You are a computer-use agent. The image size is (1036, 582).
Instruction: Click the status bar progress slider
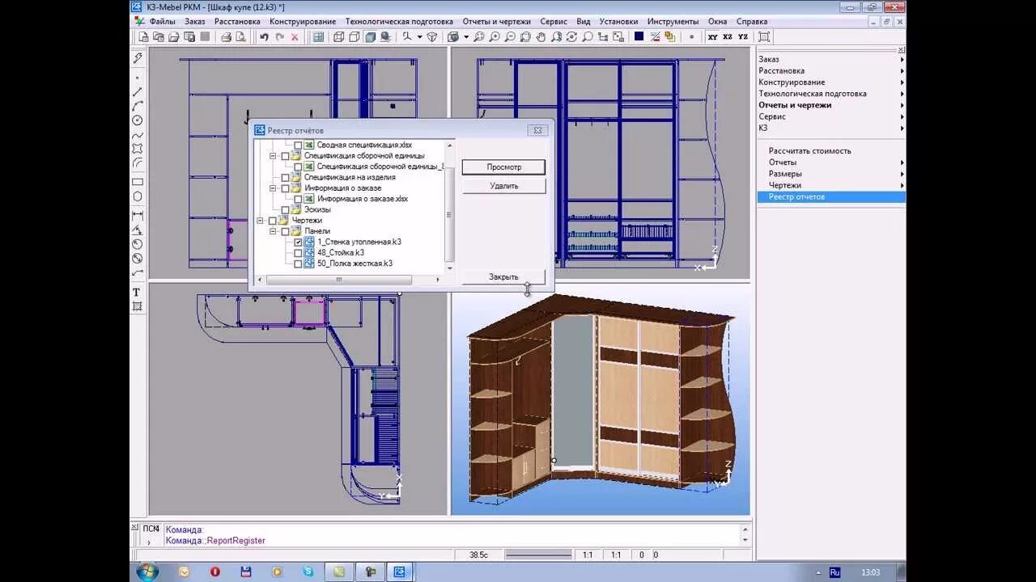coord(538,555)
